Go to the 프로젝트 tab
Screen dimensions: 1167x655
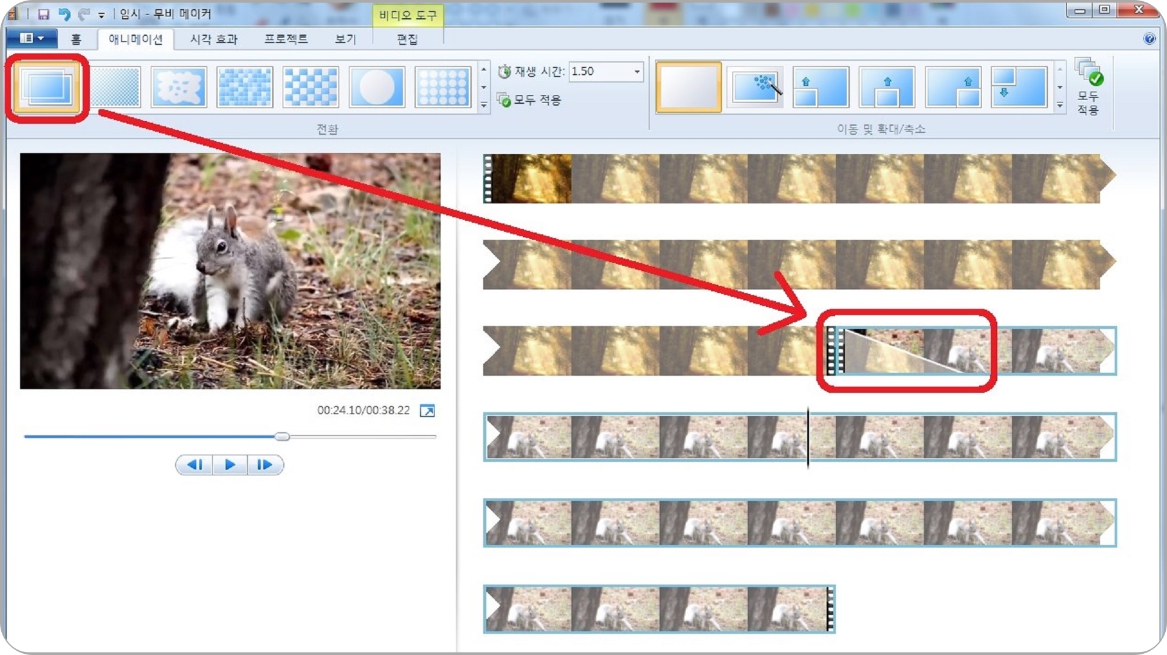tap(286, 39)
